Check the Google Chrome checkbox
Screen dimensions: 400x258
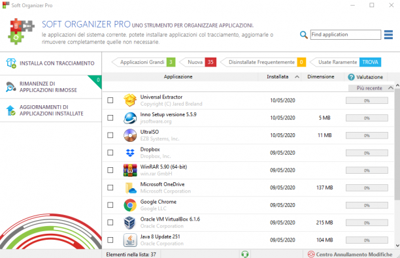point(110,205)
